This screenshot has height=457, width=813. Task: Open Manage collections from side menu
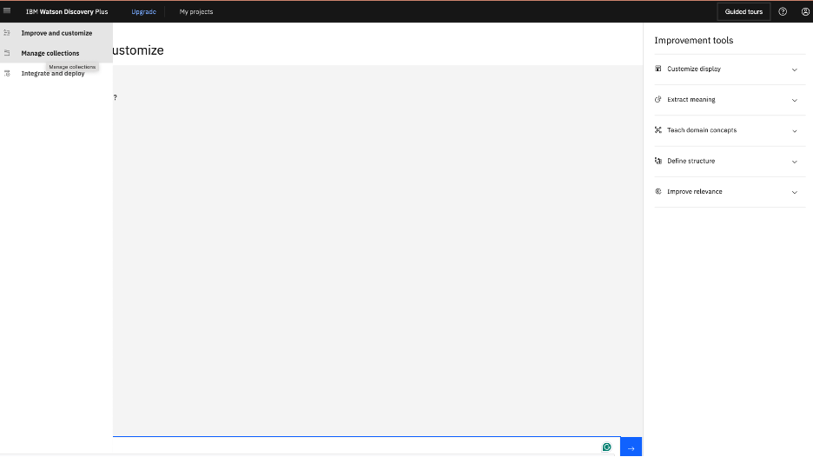coord(50,53)
